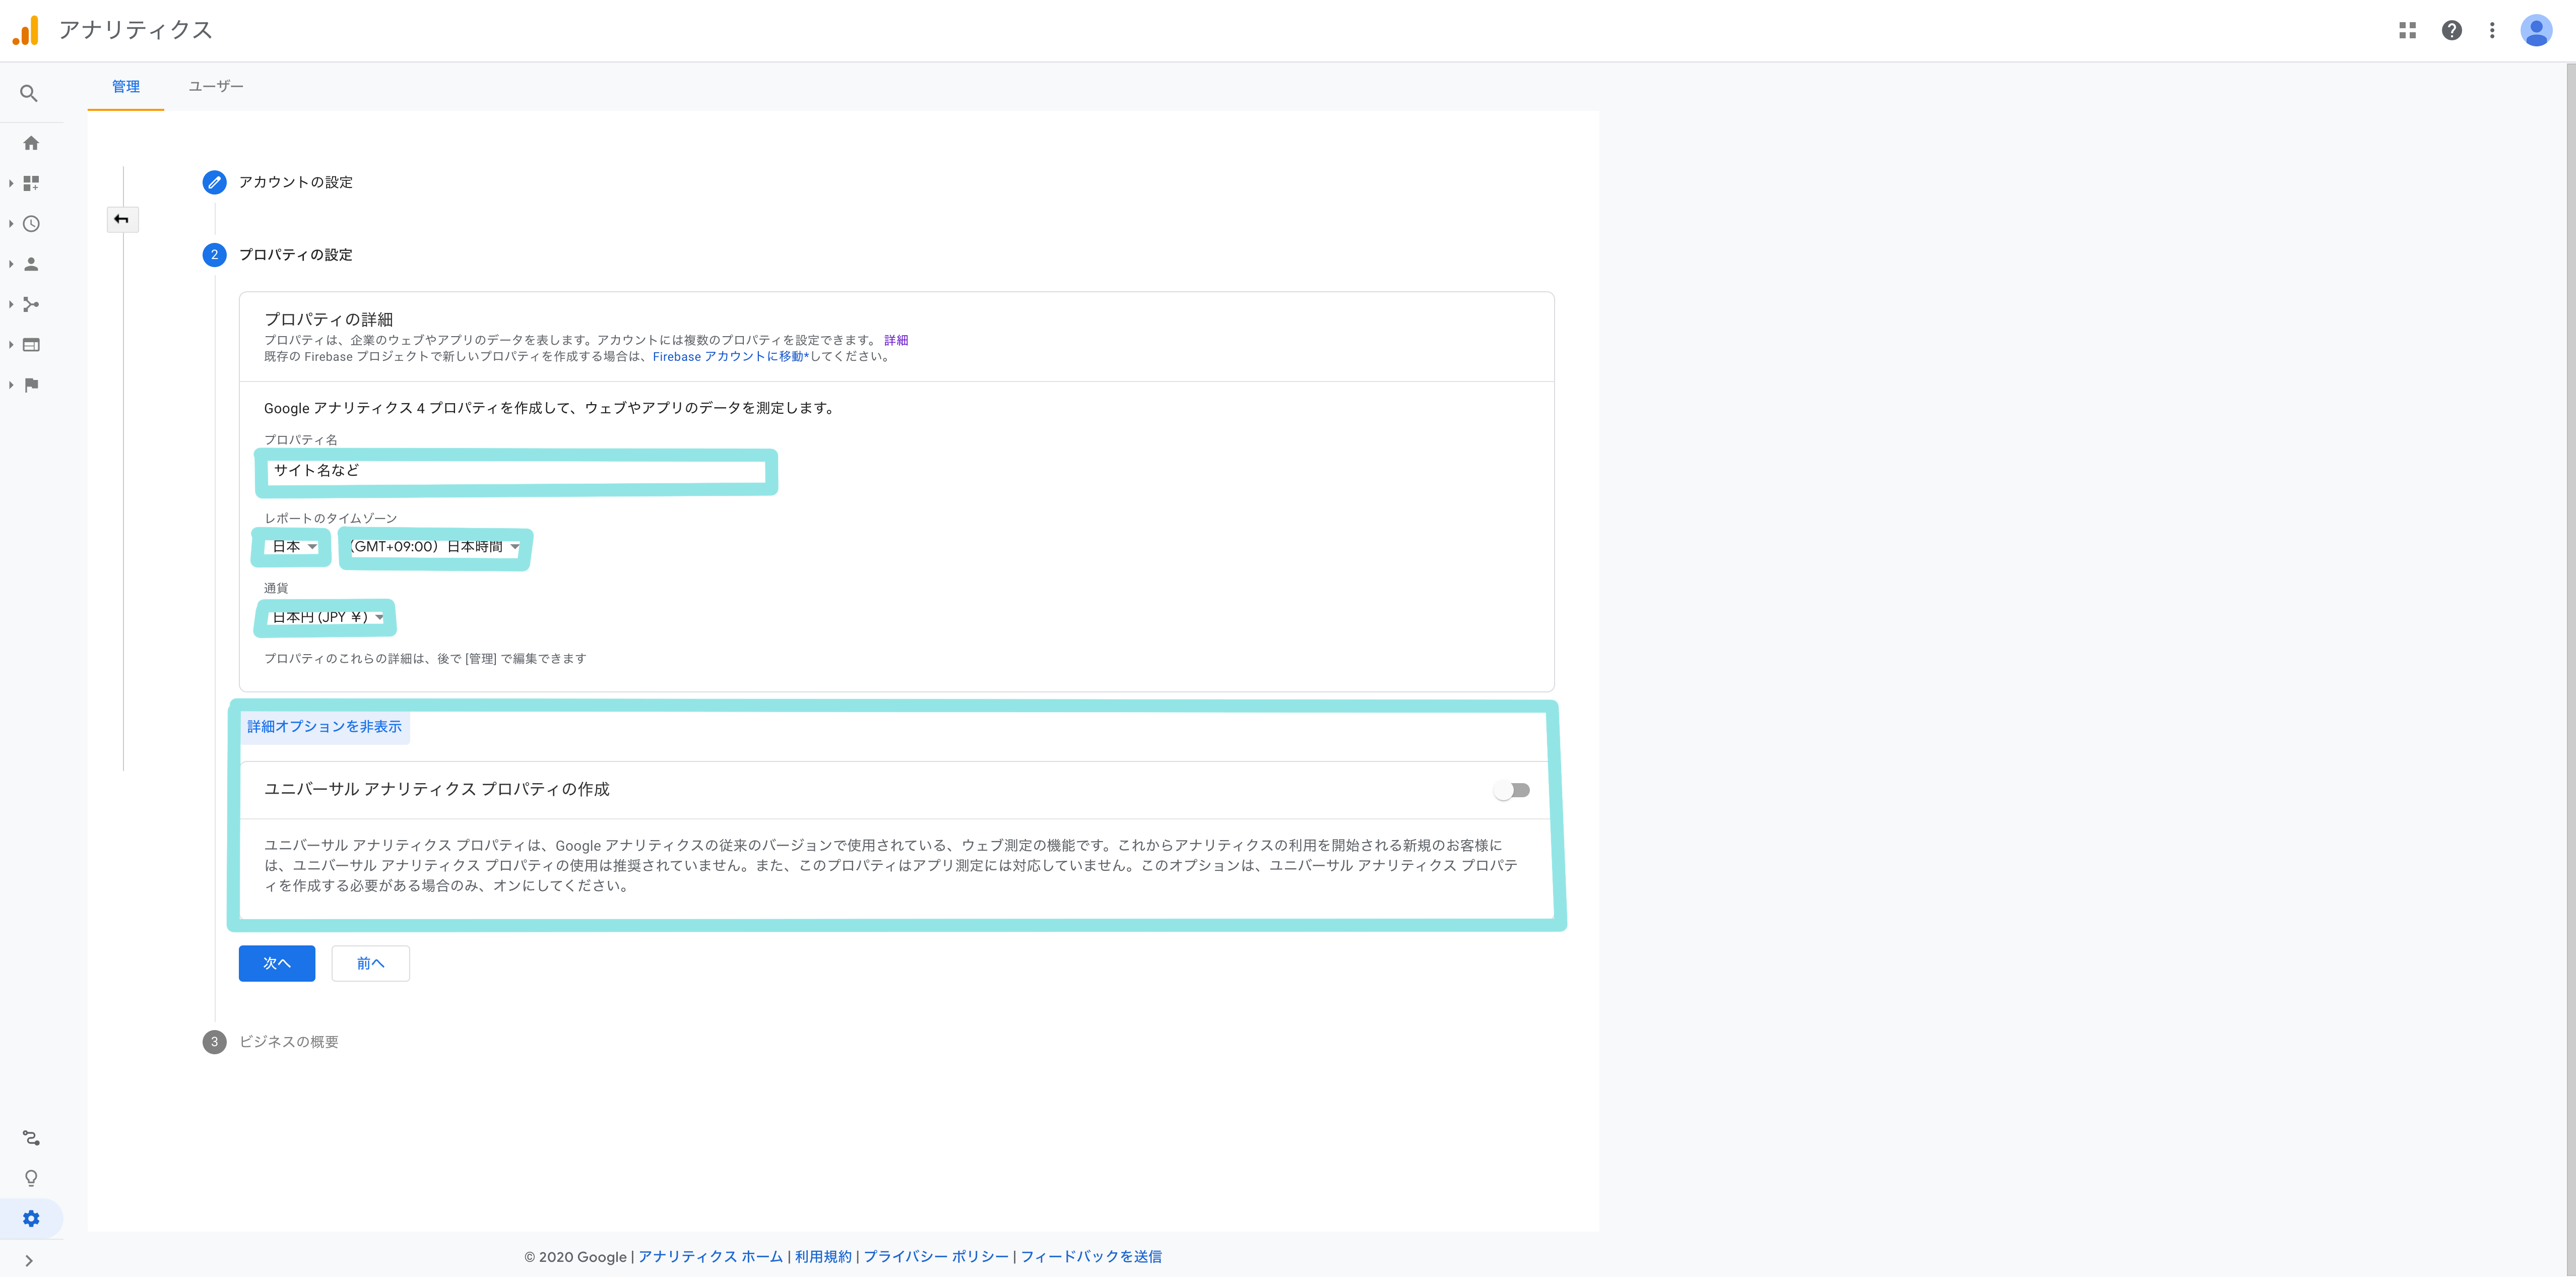Go to Home icon in sidebar
The width and height of the screenshot is (2576, 1277).
(x=31, y=143)
